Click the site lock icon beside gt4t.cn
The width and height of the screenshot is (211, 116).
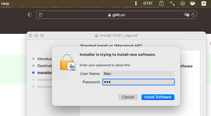pos(109,15)
